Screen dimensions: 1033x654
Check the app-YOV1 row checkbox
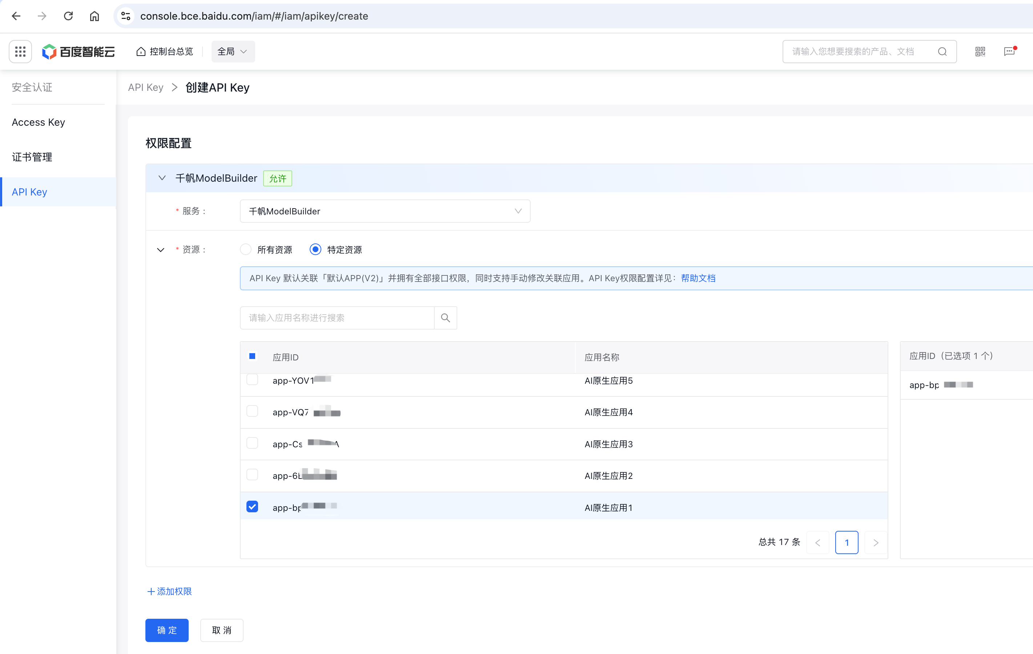tap(252, 380)
